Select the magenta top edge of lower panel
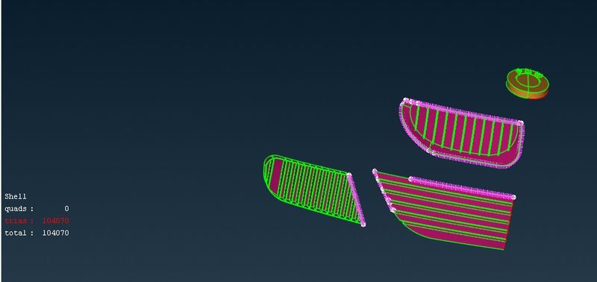The height and width of the screenshot is (282, 597). (x=462, y=187)
